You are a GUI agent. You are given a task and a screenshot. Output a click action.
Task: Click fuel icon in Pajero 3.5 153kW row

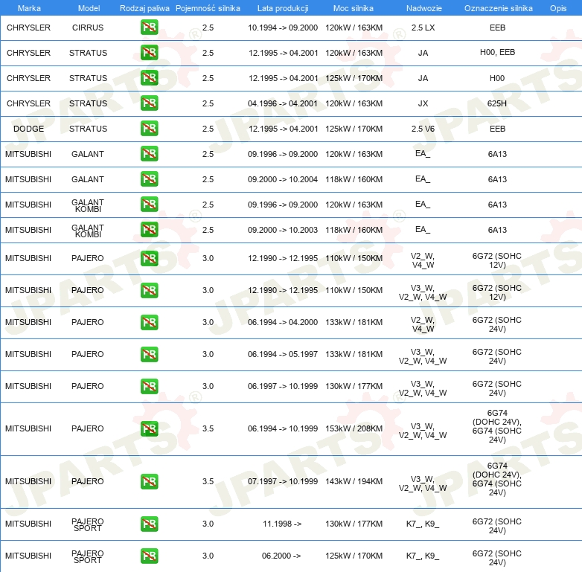[149, 428]
